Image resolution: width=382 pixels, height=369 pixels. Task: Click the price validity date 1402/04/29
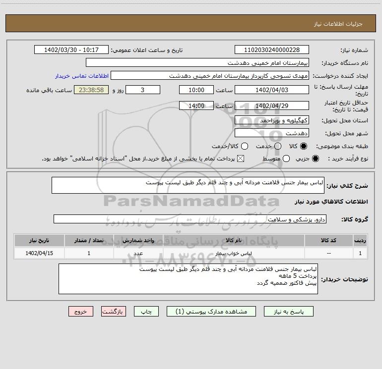272,105
